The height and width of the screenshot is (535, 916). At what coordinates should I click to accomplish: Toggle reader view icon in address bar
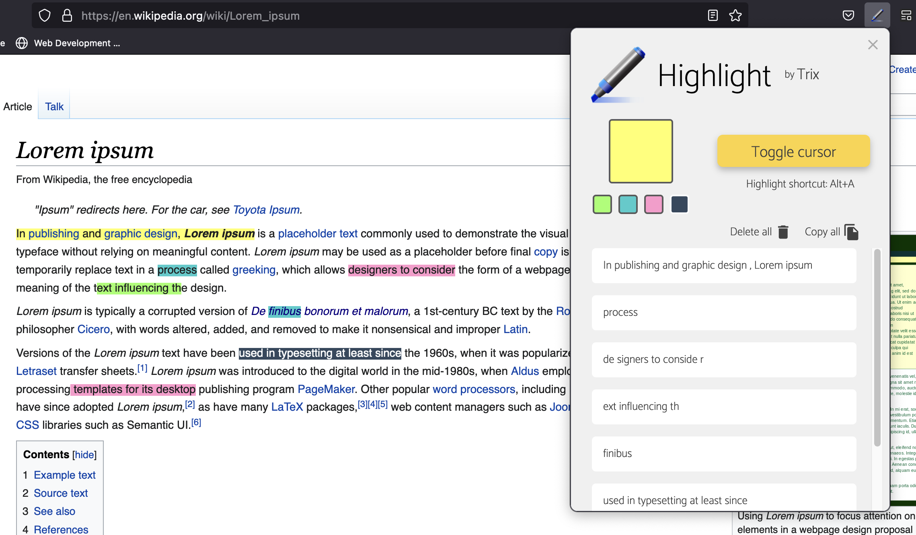(713, 16)
